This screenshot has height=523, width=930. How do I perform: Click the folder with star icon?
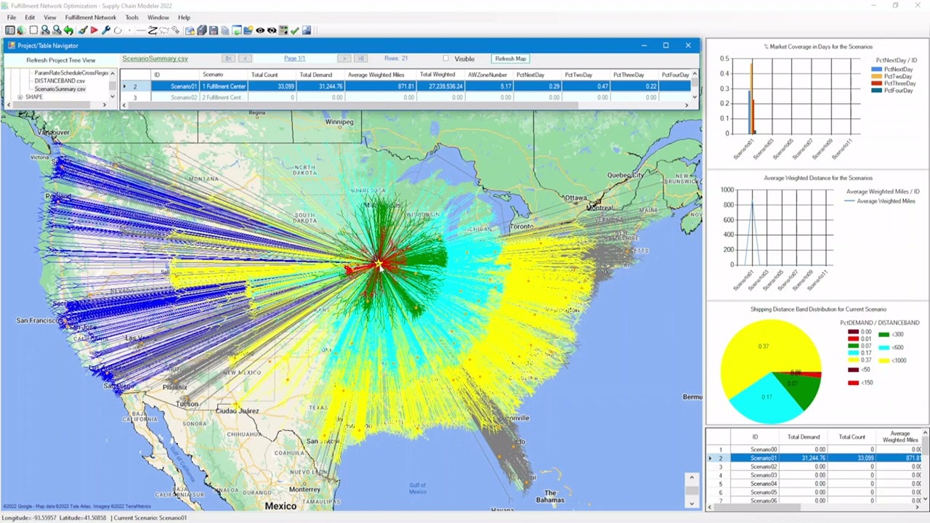[x=248, y=31]
